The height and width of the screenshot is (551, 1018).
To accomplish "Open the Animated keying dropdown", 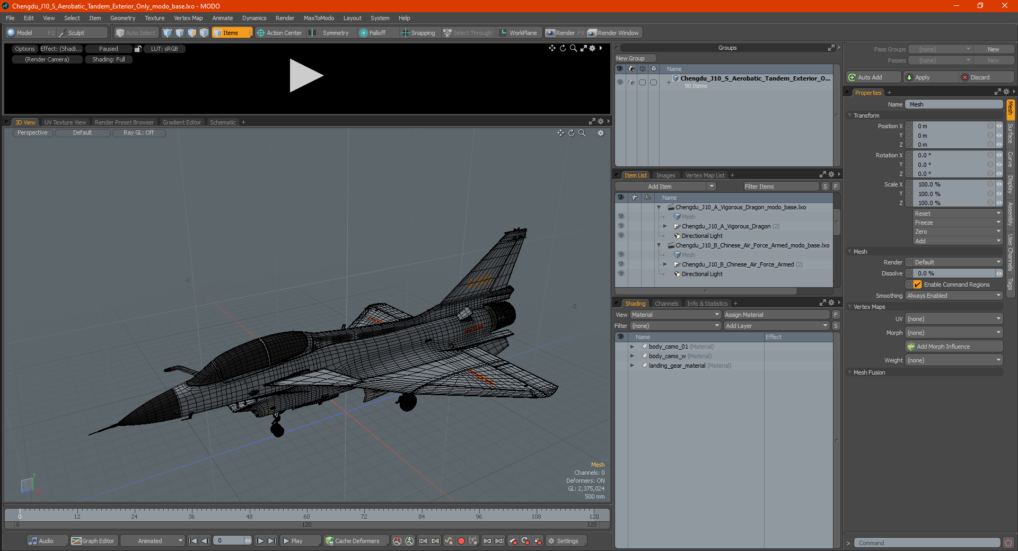I will pos(153,541).
